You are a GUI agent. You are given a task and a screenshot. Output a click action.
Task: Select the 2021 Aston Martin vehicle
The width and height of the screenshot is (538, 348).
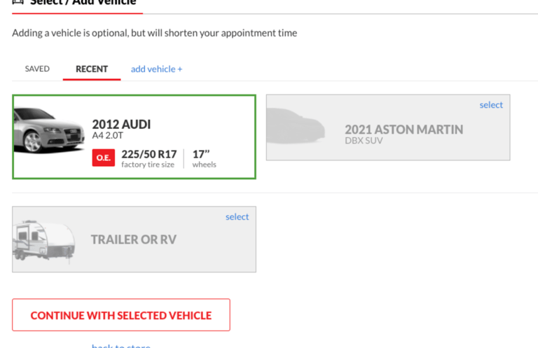(x=490, y=105)
